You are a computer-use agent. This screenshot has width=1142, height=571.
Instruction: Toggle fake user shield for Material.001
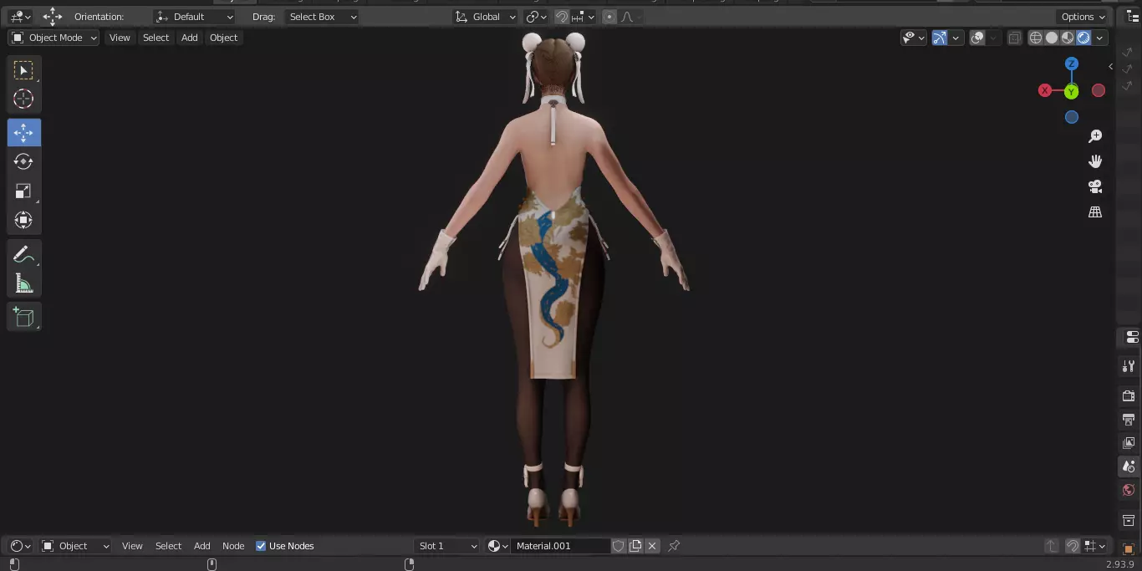tap(619, 546)
